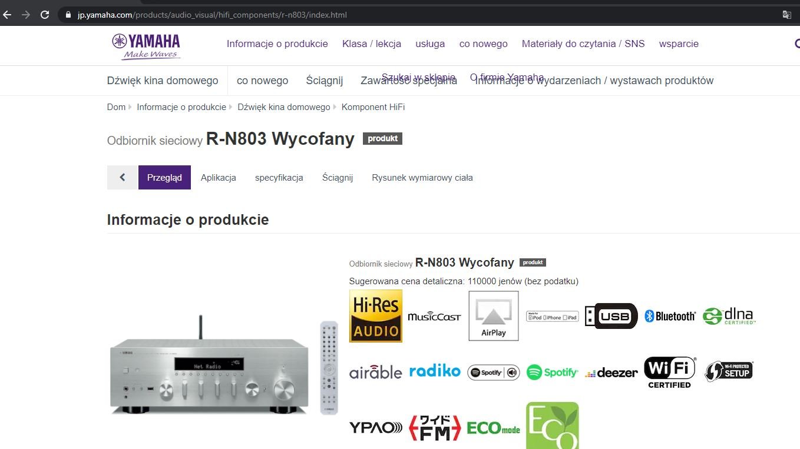
Task: Click the radiko logo
Action: [x=435, y=371]
